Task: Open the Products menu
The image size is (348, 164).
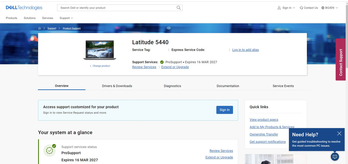Action: click(11, 18)
